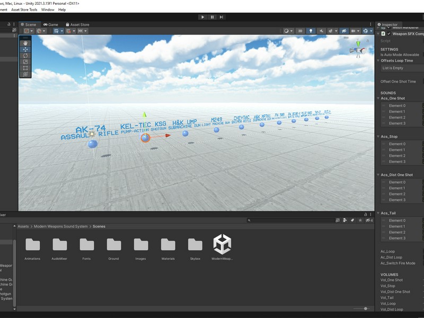
Task: Toggle hidden packages eye icon with count 4
Action: point(369,220)
